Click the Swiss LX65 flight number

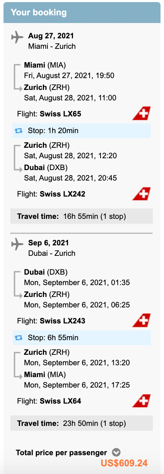point(61,114)
